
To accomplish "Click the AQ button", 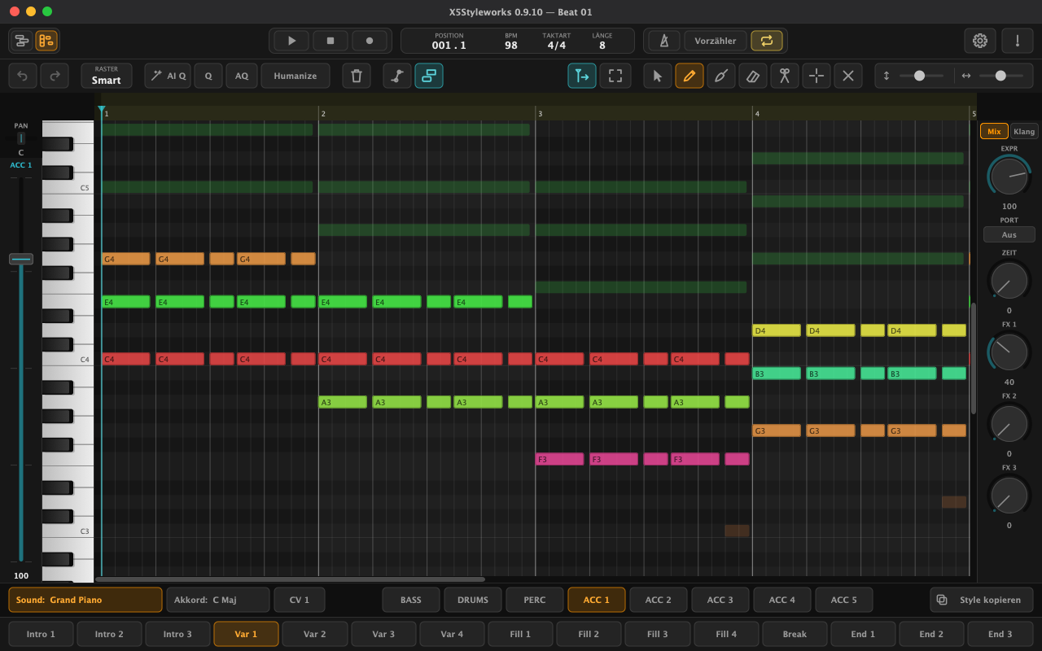I will (242, 76).
